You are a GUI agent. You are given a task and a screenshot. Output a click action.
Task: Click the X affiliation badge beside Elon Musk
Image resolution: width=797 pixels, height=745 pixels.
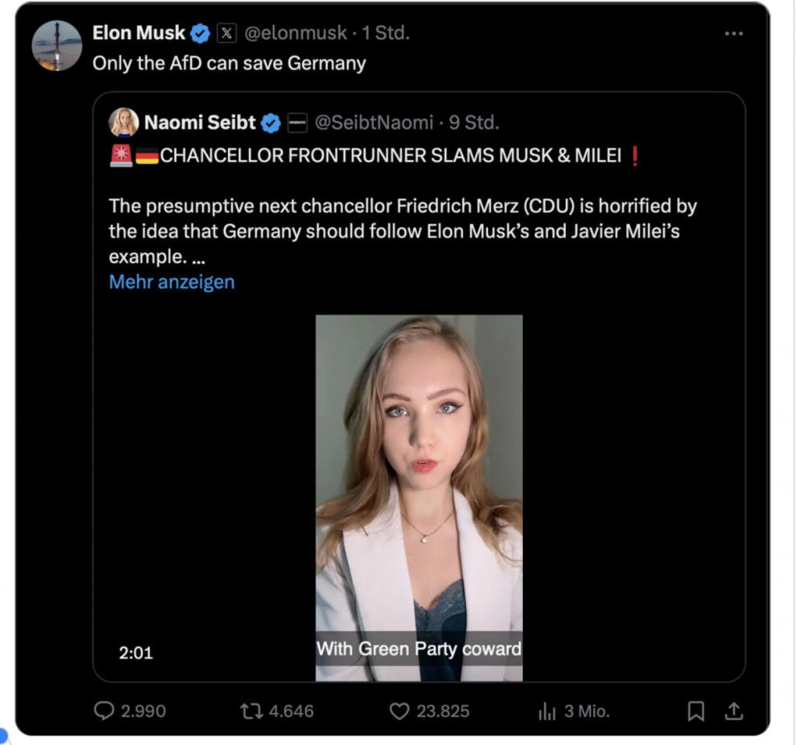click(x=226, y=33)
